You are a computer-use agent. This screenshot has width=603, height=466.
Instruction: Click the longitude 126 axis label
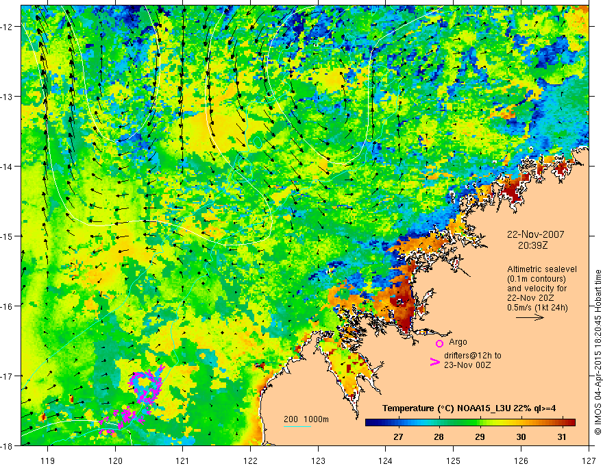[x=521, y=461]
